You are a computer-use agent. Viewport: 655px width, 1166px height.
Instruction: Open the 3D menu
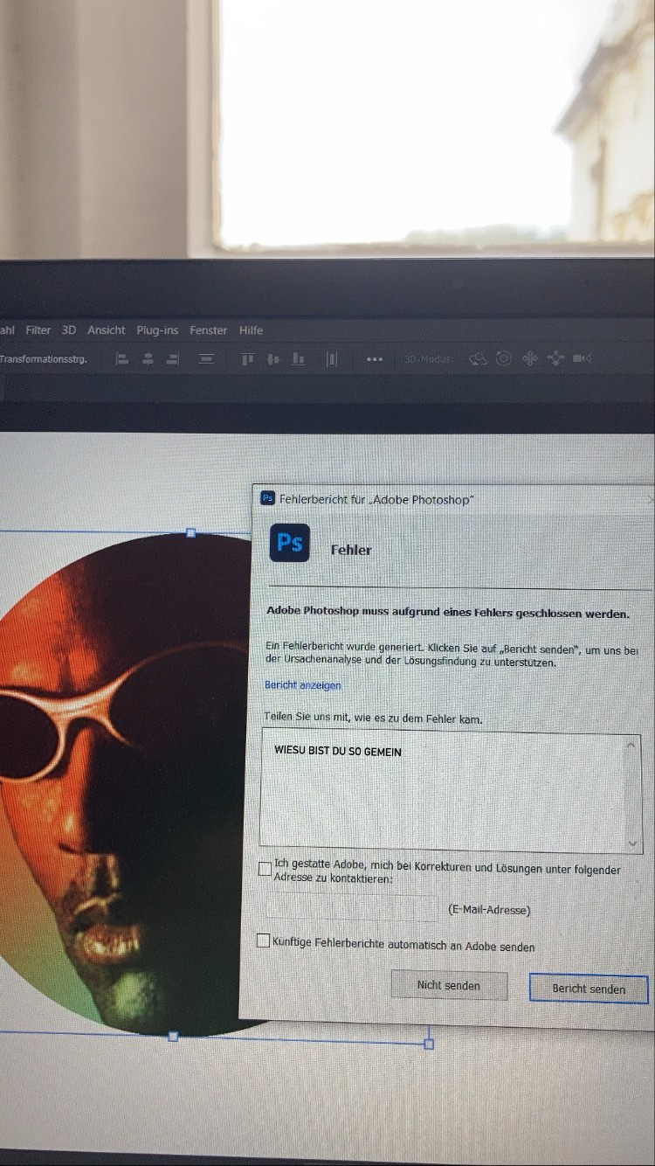69,330
